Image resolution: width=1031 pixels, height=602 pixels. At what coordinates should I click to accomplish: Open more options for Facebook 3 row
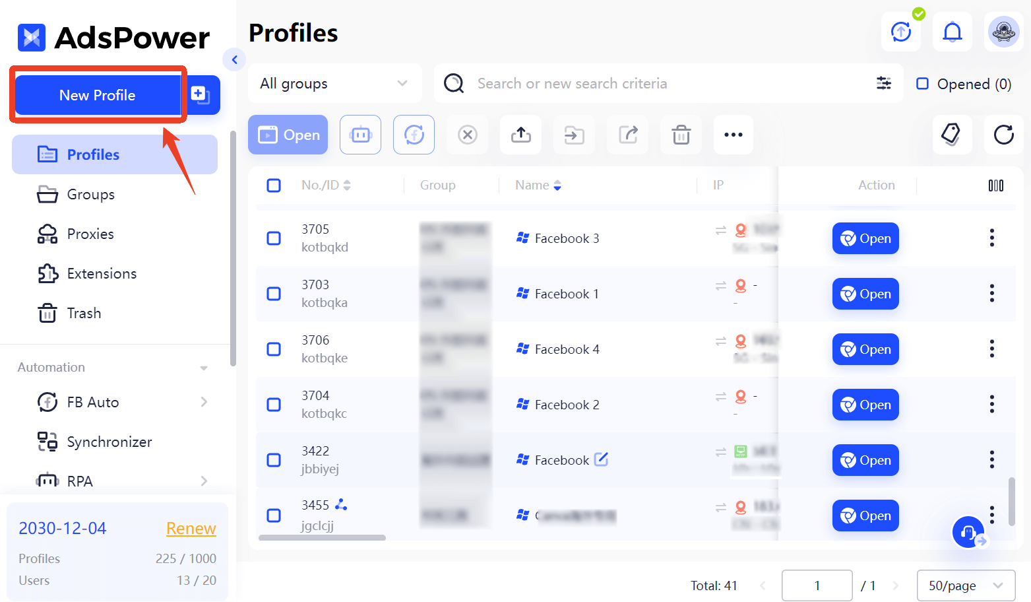tap(991, 238)
